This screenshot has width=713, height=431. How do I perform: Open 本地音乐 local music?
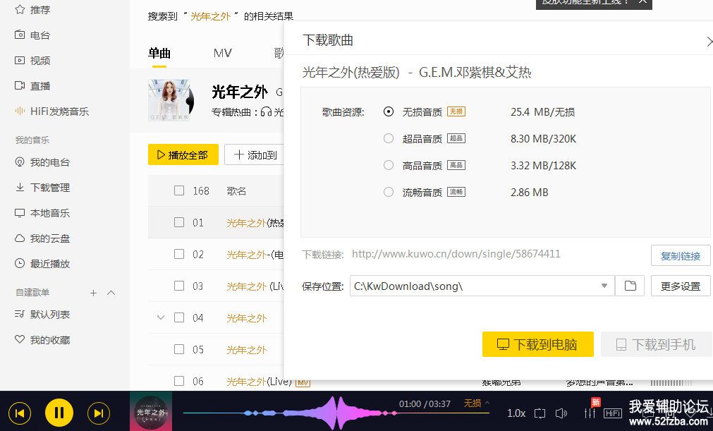42,213
